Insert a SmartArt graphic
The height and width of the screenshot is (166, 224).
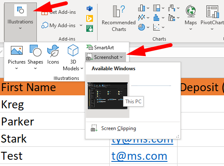click(100, 48)
